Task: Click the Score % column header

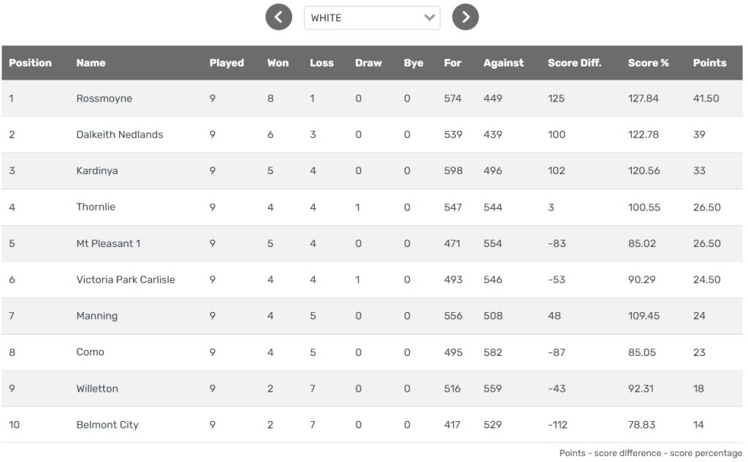Action: pyautogui.click(x=648, y=63)
